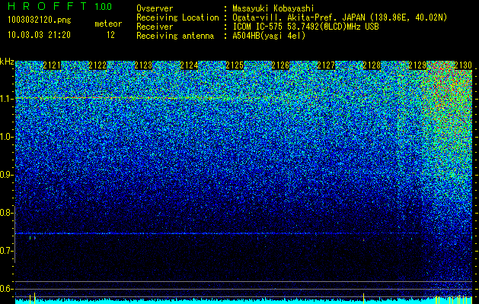Click the Receiving Location label
The width and height of the screenshot is (479, 304).
177,17
